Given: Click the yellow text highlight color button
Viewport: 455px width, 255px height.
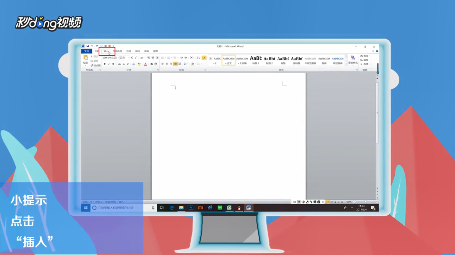Looking at the screenshot, I should 139,64.
